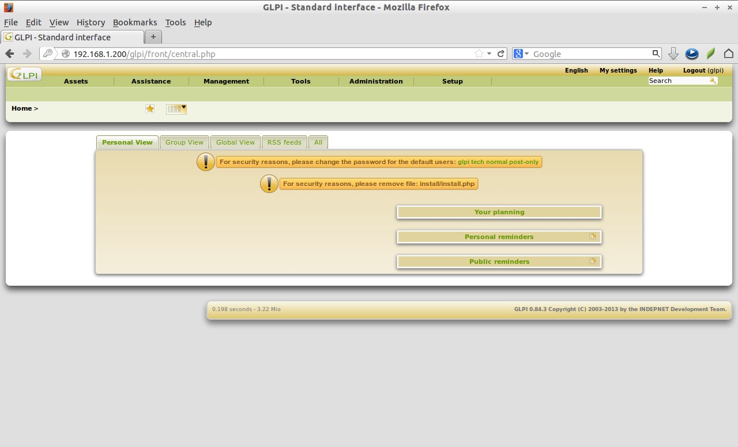Open URL history dropdown arrow

[489, 54]
